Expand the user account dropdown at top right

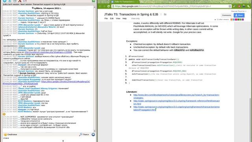pos(239,11)
